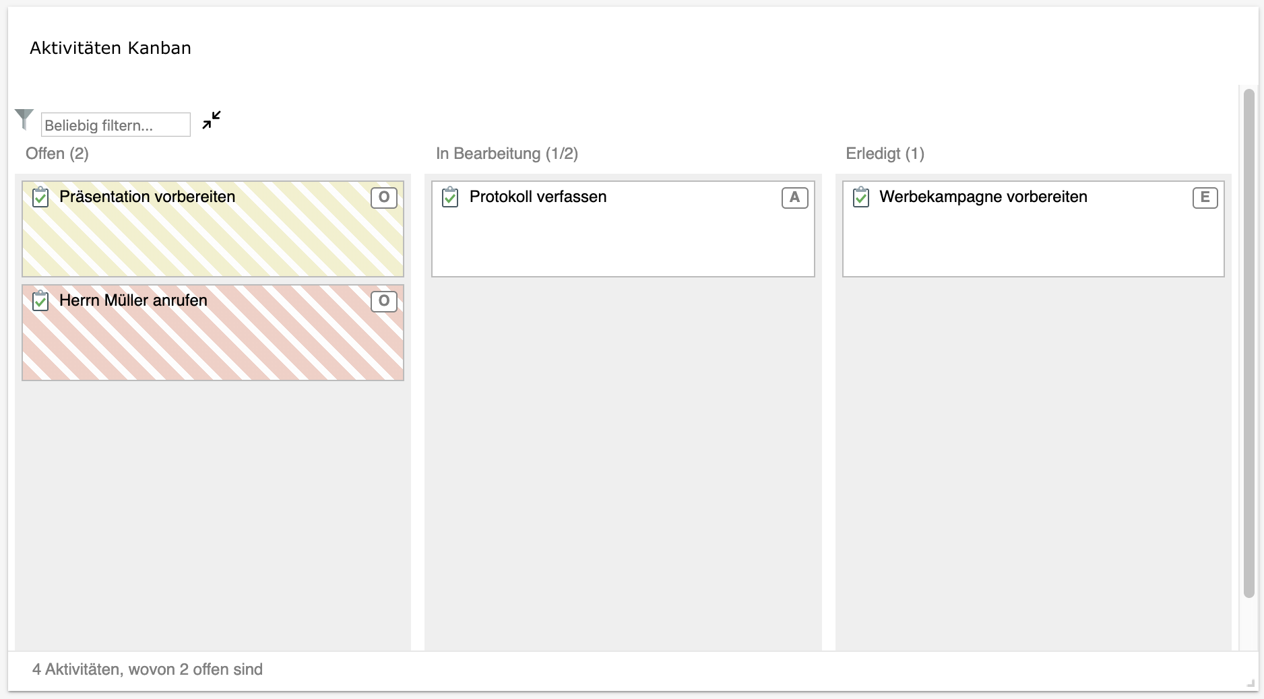Click the O status badge on Präsentation vorbereiten
The width and height of the screenshot is (1264, 699).
[x=384, y=197]
